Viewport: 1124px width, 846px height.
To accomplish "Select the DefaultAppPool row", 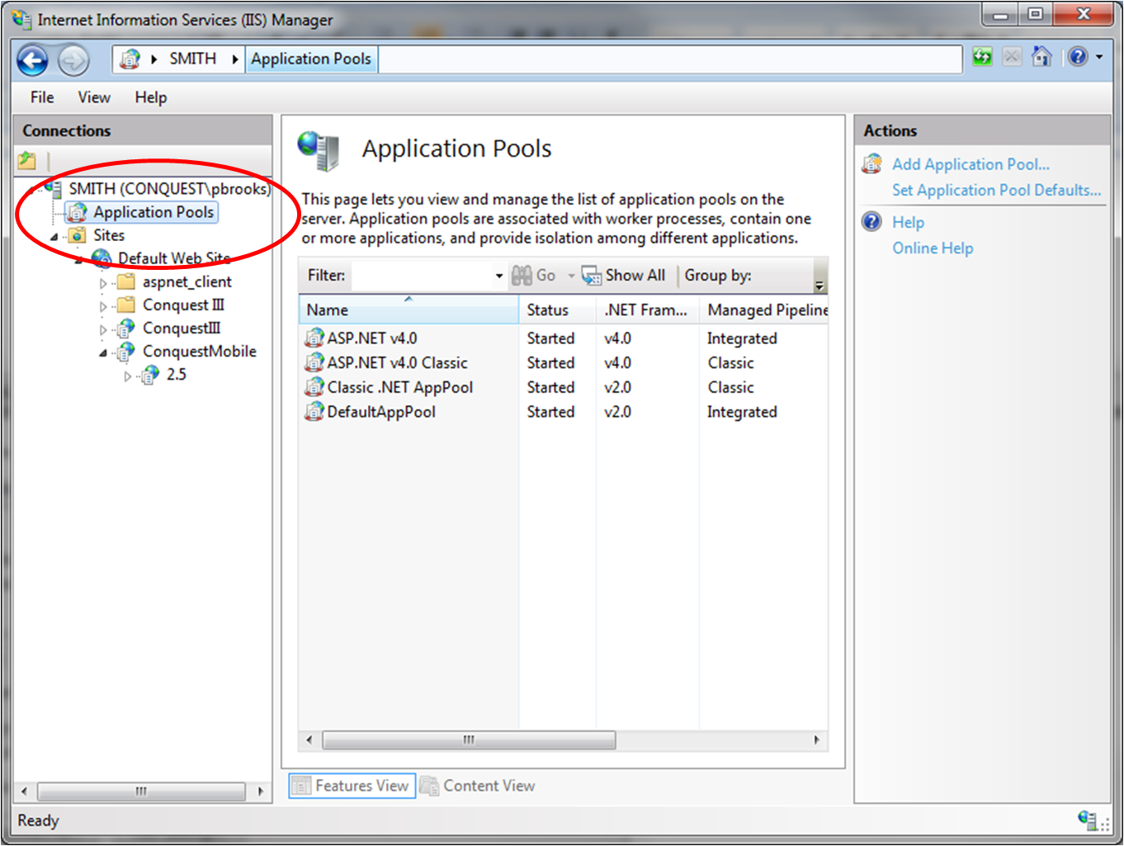I will [x=564, y=411].
